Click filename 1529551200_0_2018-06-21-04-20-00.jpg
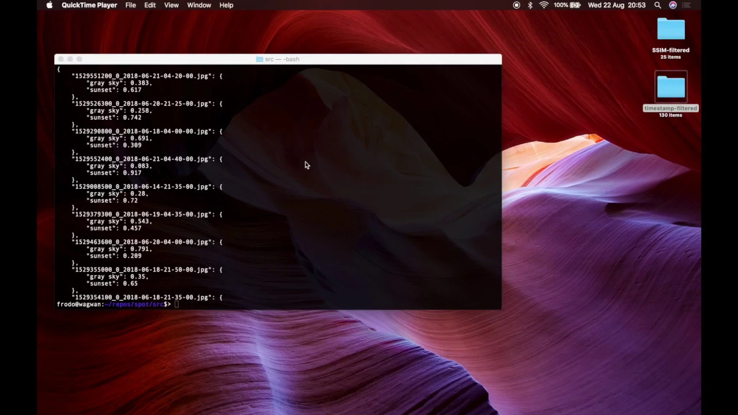The image size is (738, 415). pos(141,76)
